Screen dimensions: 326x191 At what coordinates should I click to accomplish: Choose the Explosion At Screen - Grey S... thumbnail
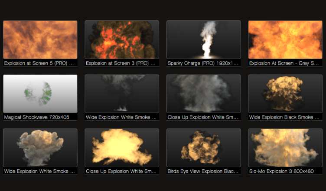[x=285, y=40]
